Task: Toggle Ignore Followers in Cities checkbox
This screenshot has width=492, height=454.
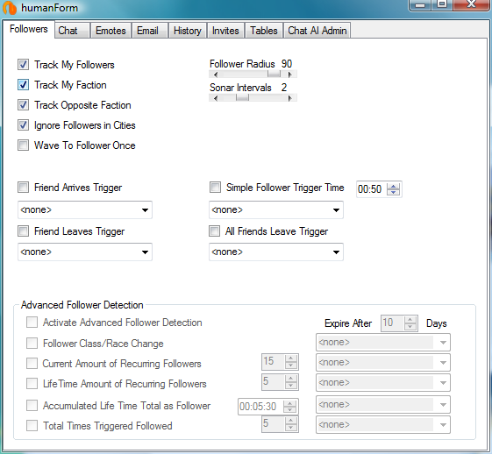Action: [x=23, y=125]
